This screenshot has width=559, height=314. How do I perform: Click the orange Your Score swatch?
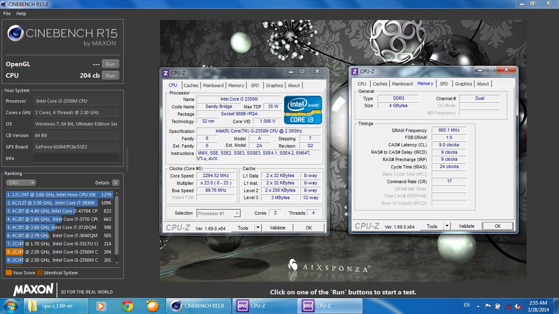(x=9, y=272)
